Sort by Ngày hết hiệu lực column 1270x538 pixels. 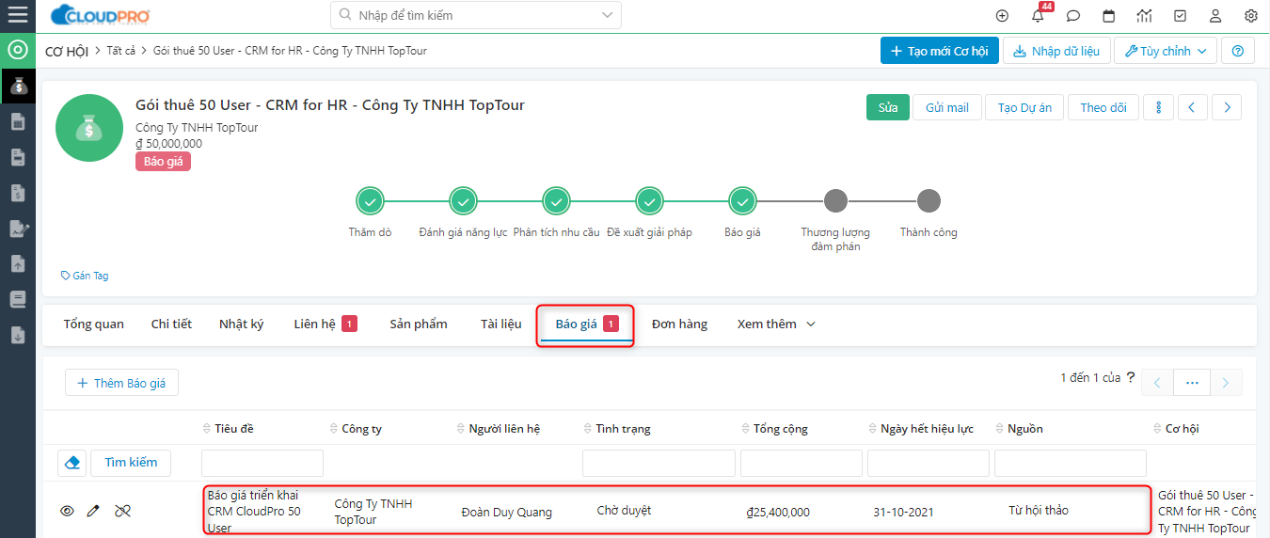click(921, 428)
